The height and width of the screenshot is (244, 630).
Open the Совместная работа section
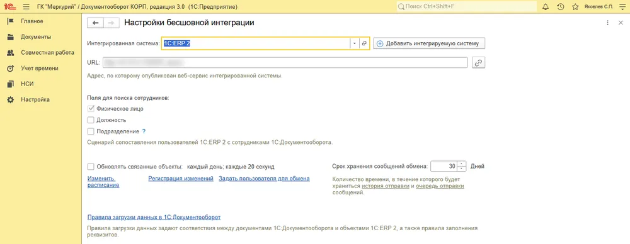(47, 53)
